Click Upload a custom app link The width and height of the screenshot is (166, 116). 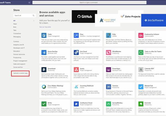tap(20, 73)
